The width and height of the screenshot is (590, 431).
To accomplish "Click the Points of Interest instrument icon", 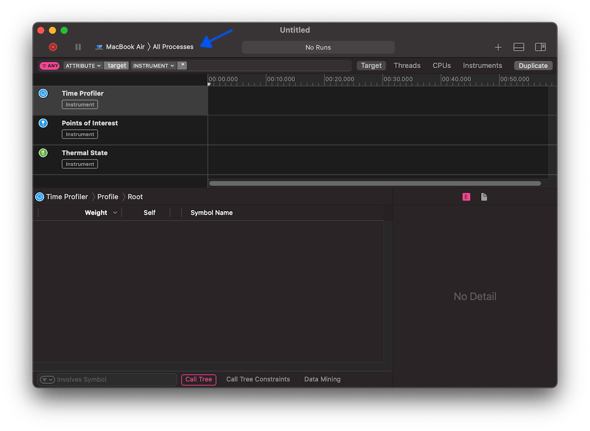I will click(43, 123).
